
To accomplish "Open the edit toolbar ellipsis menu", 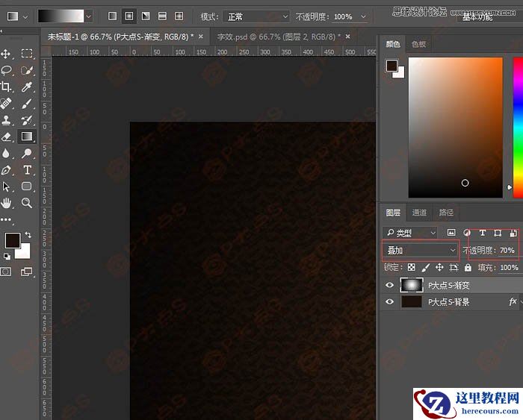I will tap(6, 219).
